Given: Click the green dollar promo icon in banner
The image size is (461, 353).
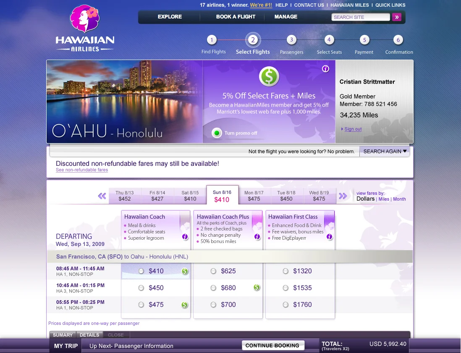Looking at the screenshot, I should (269, 77).
